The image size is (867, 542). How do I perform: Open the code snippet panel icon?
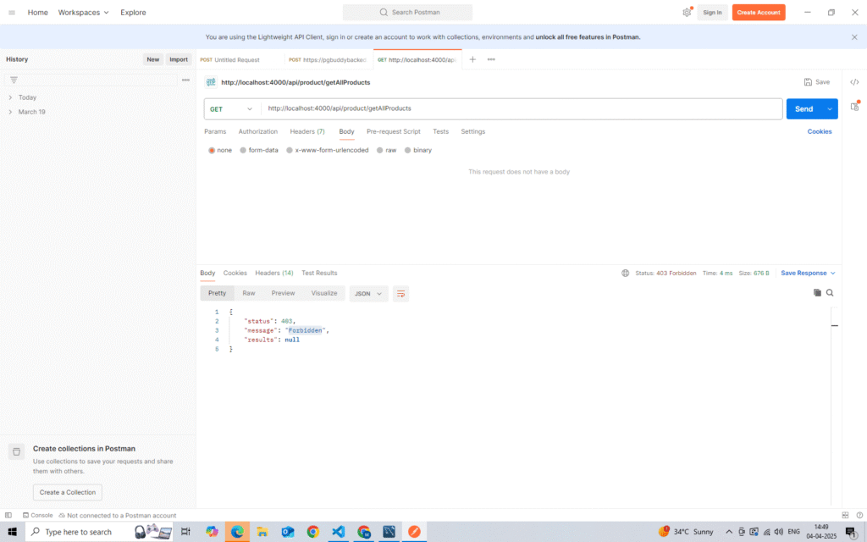(x=854, y=82)
